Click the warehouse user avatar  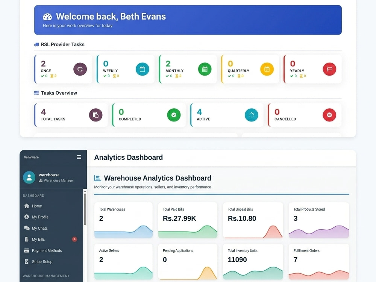pos(29,177)
